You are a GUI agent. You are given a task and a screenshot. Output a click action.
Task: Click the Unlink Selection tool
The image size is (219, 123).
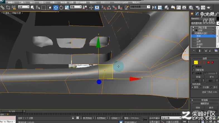click(x=8, y=7)
